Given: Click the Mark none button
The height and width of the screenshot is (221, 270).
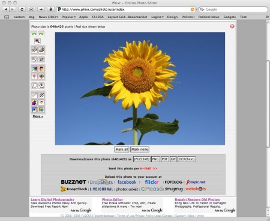Looking at the screenshot, I should (140, 150).
